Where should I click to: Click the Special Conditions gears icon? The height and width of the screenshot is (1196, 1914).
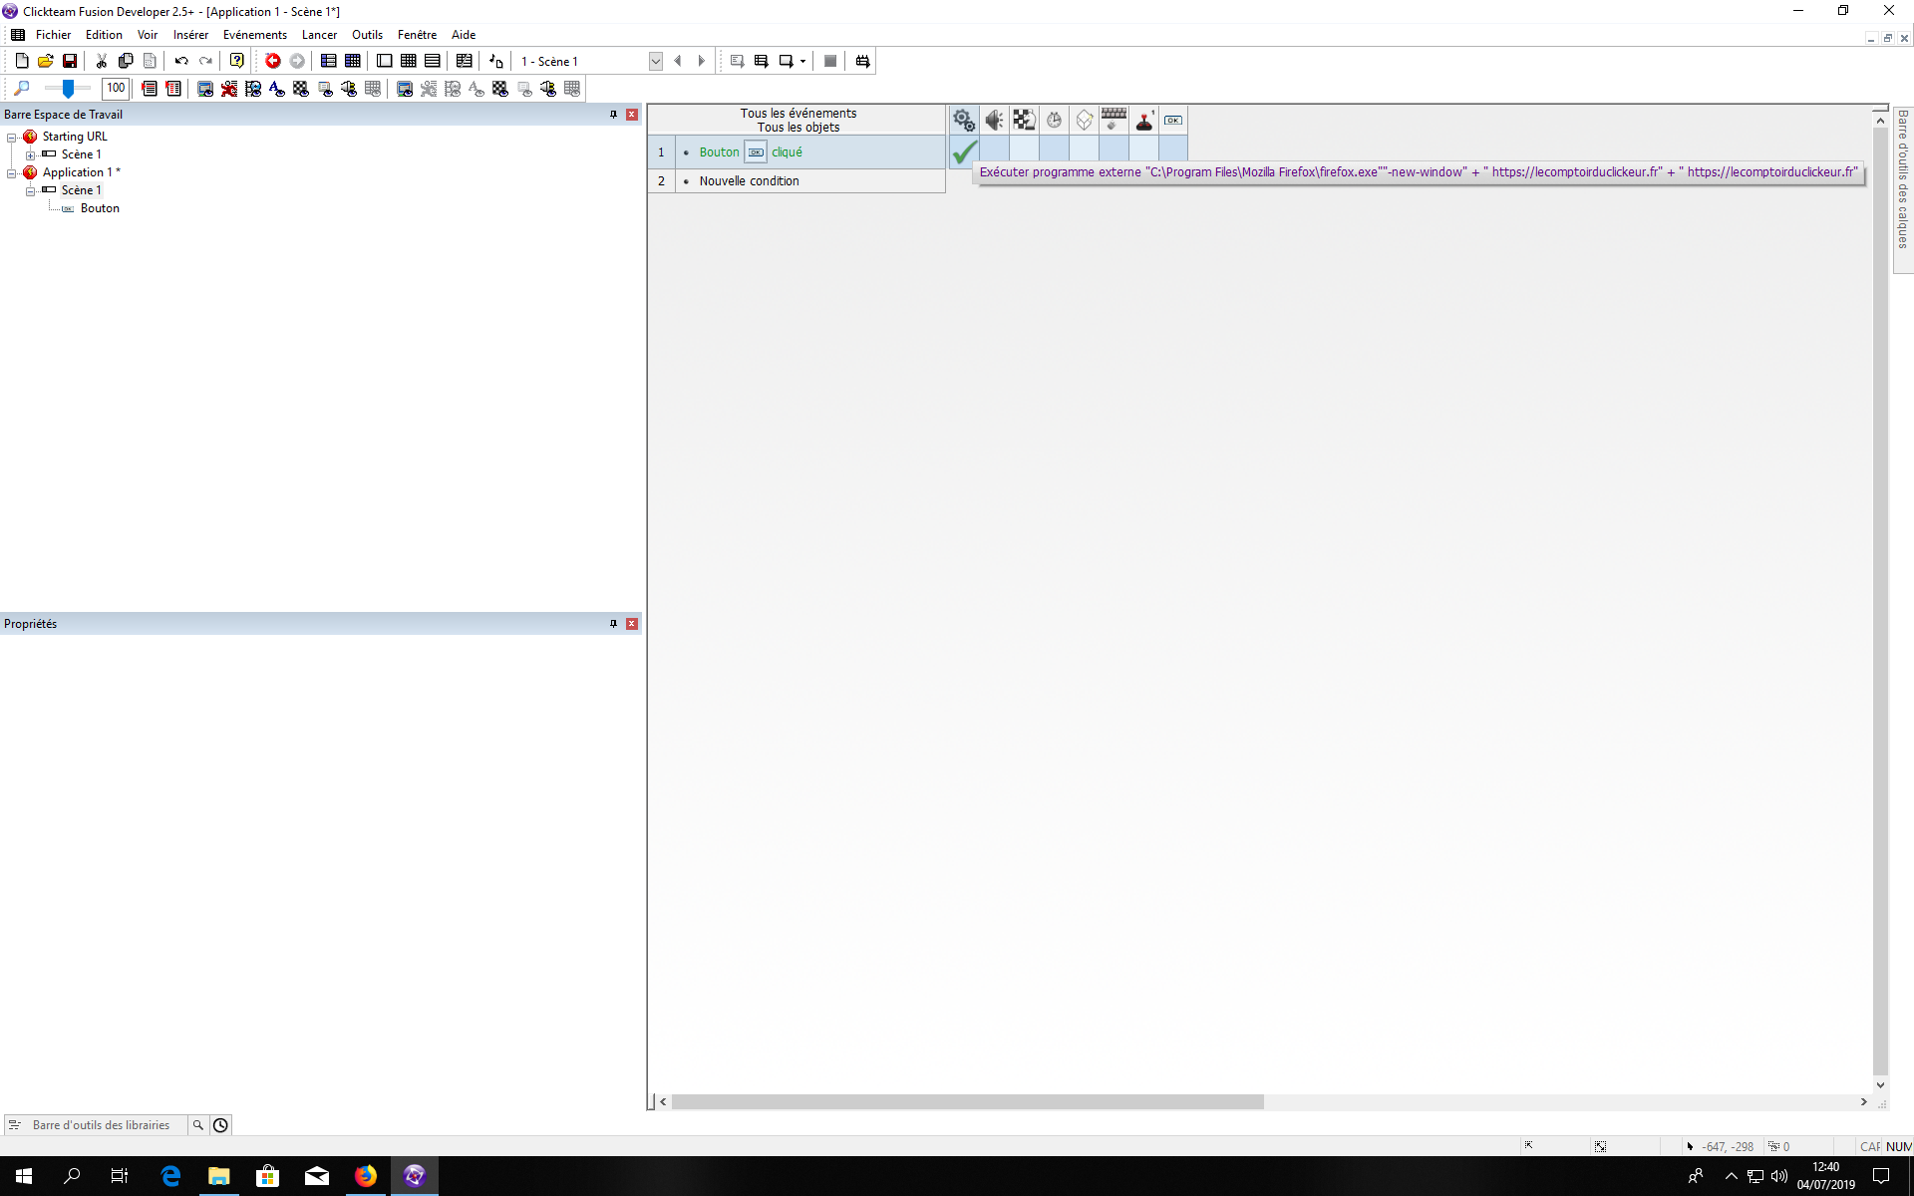[963, 121]
